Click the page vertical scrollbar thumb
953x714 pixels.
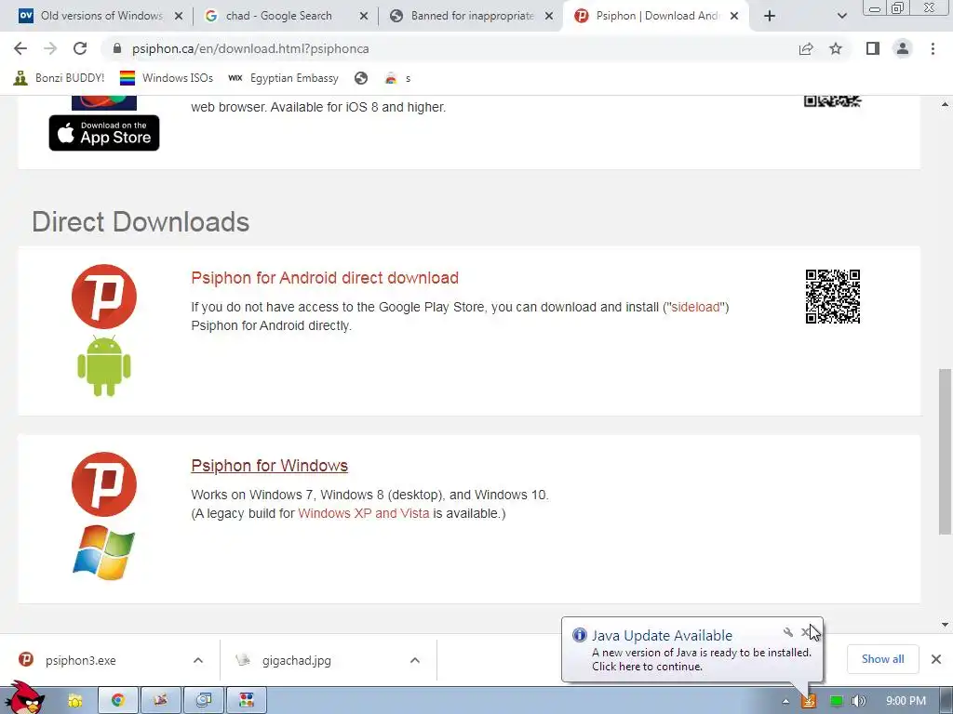(945, 452)
